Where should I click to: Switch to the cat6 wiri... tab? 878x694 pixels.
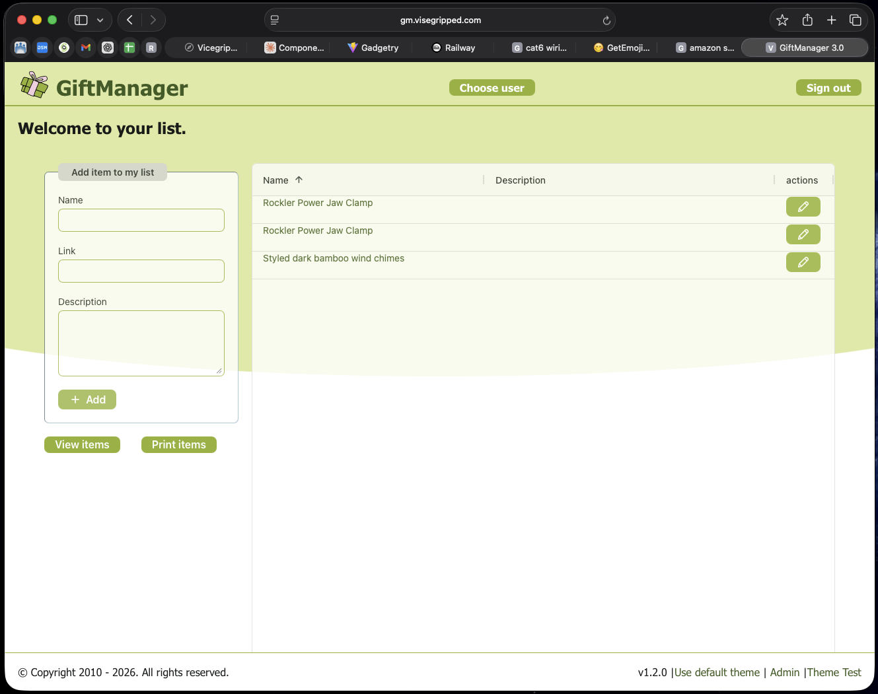[x=539, y=48]
